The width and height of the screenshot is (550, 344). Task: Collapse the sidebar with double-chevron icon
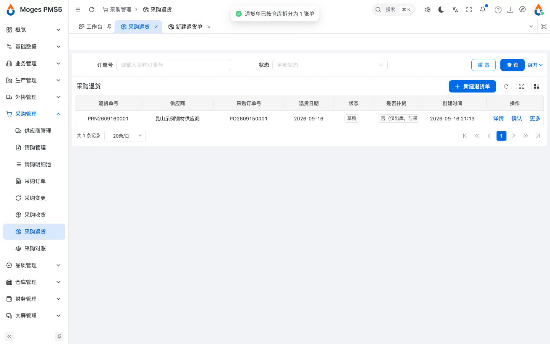pyautogui.click(x=9, y=336)
